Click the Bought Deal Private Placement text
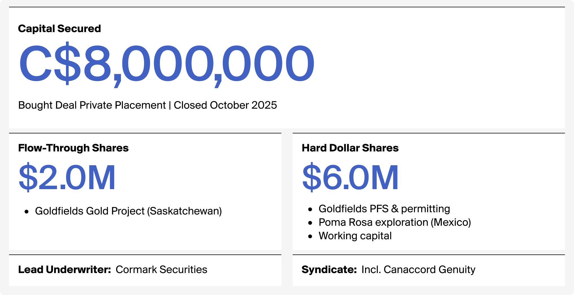The image size is (574, 295). coord(92,105)
